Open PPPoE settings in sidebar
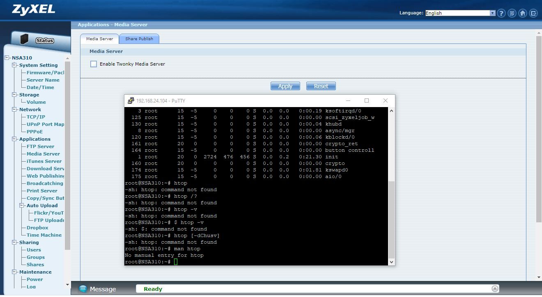The width and height of the screenshot is (542, 297). 34,132
